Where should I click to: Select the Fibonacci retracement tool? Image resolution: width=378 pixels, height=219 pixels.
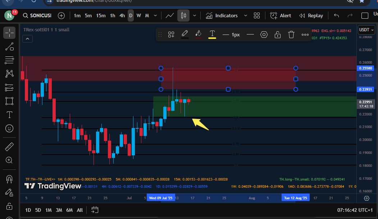pyautogui.click(x=9, y=60)
